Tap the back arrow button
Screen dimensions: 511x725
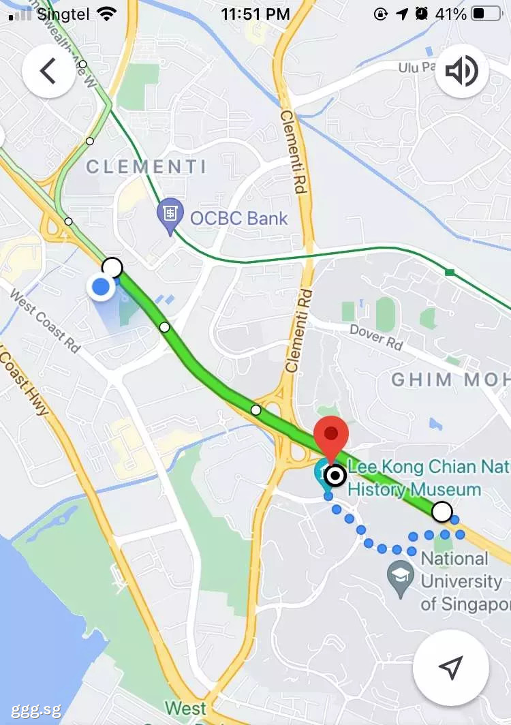pos(48,72)
